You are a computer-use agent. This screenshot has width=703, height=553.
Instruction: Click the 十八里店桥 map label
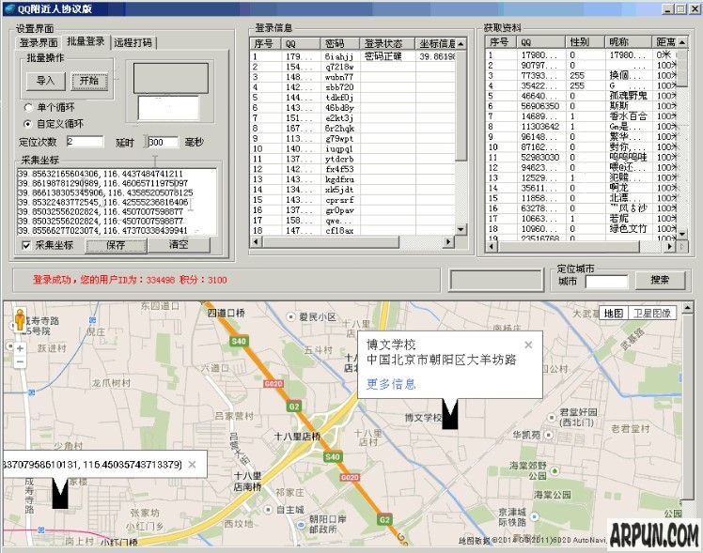click(x=297, y=436)
